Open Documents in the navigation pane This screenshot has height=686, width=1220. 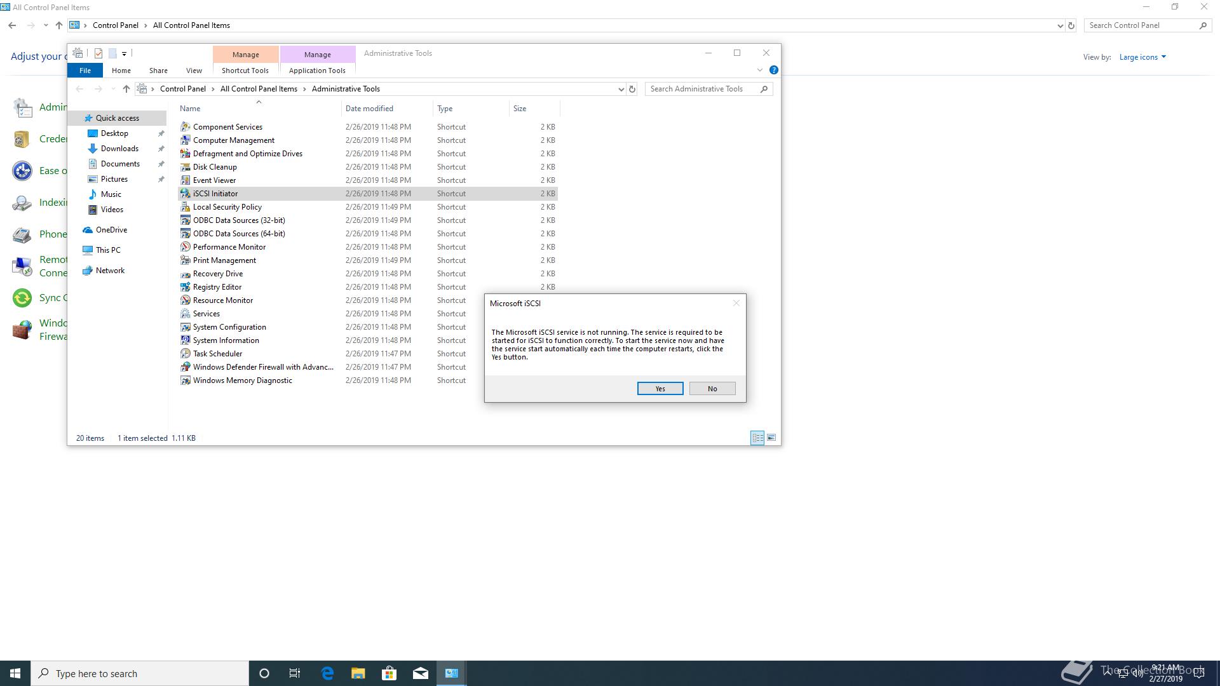120,164
